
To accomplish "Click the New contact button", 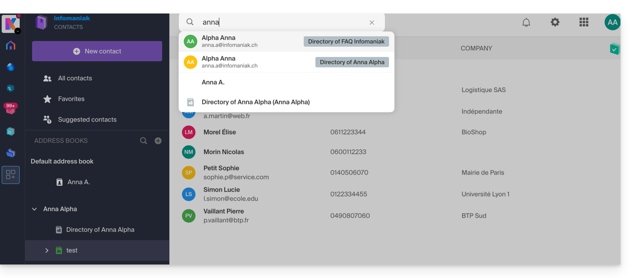I will pyautogui.click(x=97, y=51).
